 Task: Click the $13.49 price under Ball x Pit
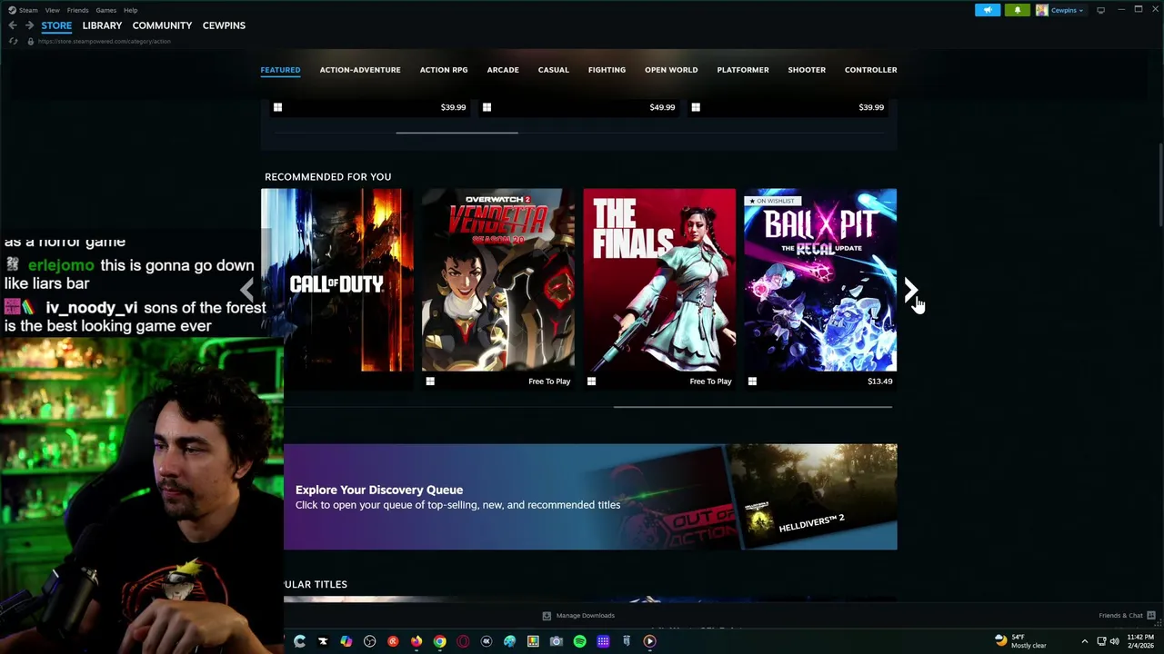[x=879, y=381]
